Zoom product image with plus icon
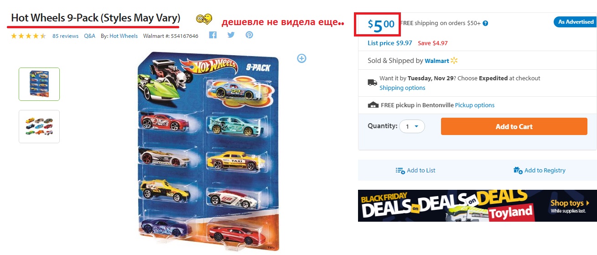Viewport: 597px width, 255px height. (301, 58)
